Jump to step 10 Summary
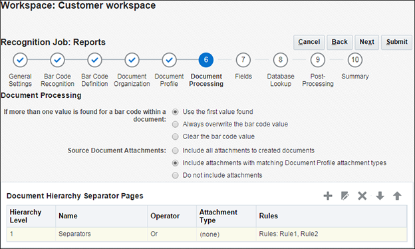Viewport: 415px width, 249px height. pyautogui.click(x=355, y=60)
